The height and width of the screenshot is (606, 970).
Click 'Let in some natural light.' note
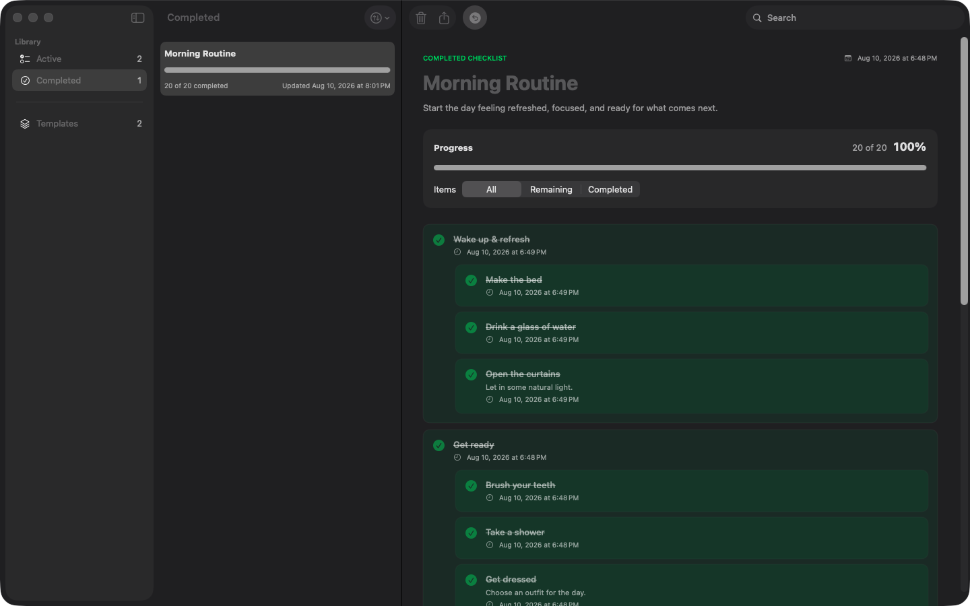(x=529, y=388)
